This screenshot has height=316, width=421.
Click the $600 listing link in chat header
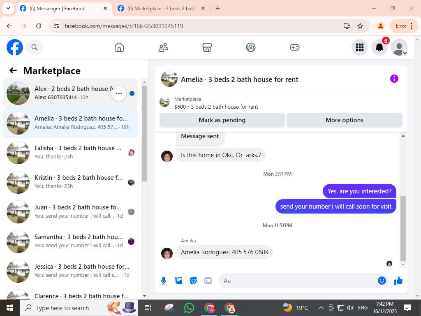216,107
